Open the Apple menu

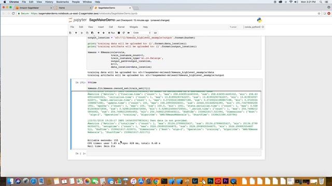coord(5,2)
